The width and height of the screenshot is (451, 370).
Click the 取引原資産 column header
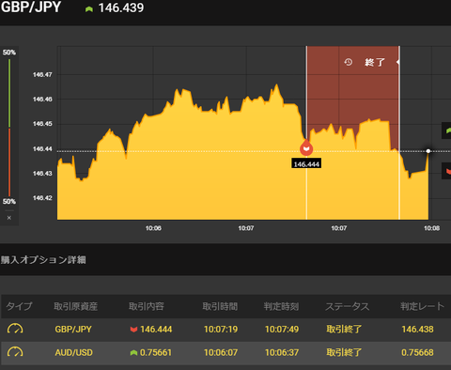click(x=75, y=306)
